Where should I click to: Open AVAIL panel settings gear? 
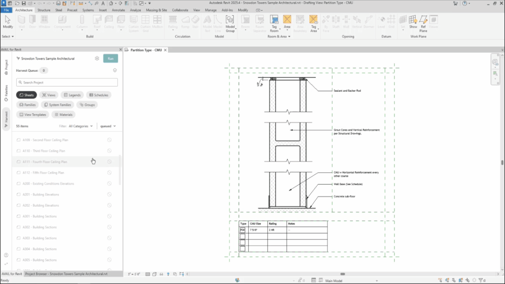[x=97, y=58]
